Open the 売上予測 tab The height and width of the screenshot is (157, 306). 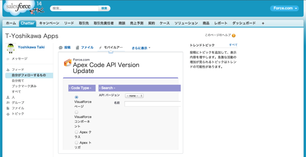(x=137, y=23)
